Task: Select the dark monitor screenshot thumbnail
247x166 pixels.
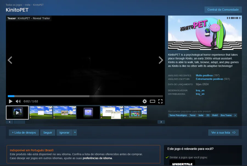Action: tap(88, 112)
